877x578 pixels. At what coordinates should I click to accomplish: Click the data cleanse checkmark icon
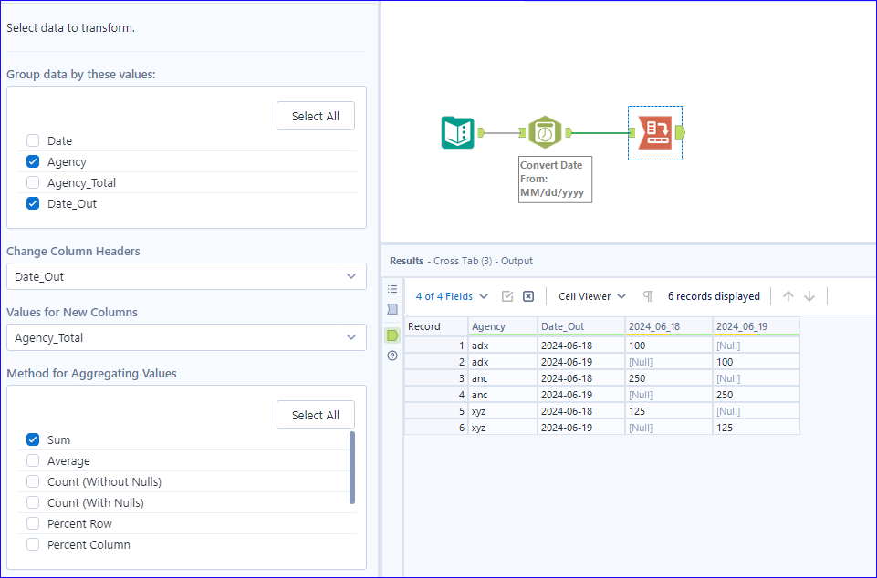click(507, 296)
